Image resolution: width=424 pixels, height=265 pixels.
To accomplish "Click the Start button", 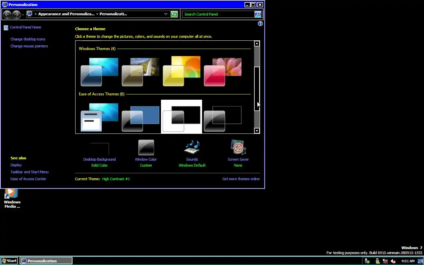I will pos(9,261).
